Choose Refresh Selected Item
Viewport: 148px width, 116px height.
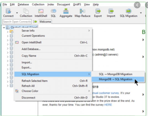[53, 81]
